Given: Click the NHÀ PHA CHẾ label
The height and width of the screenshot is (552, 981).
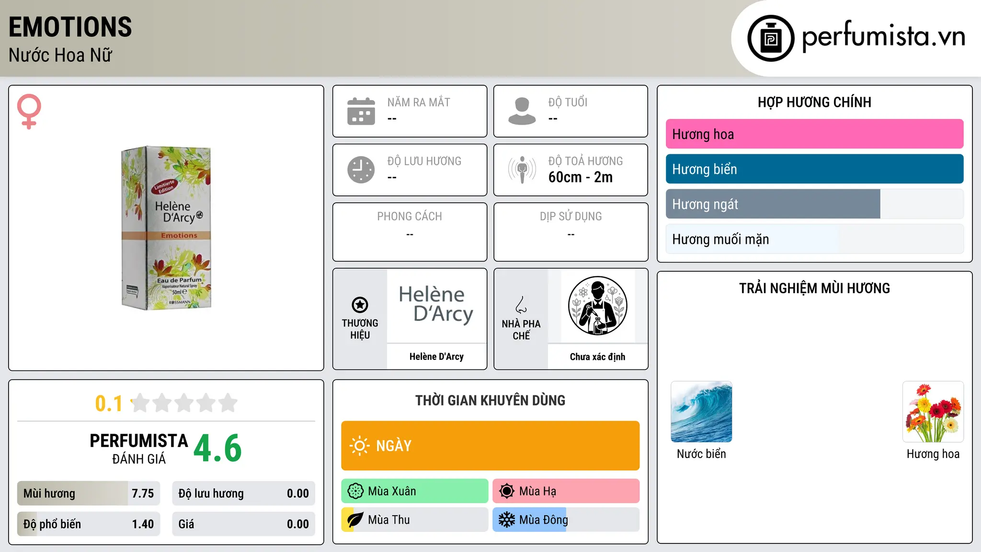Looking at the screenshot, I should click(521, 330).
